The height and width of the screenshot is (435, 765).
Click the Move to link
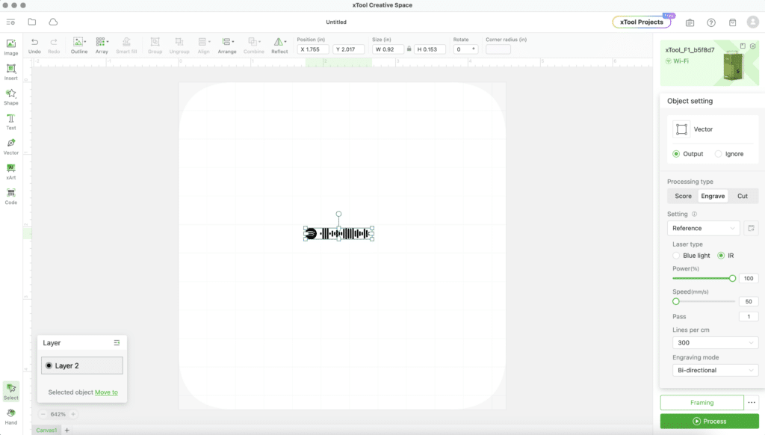(x=106, y=392)
